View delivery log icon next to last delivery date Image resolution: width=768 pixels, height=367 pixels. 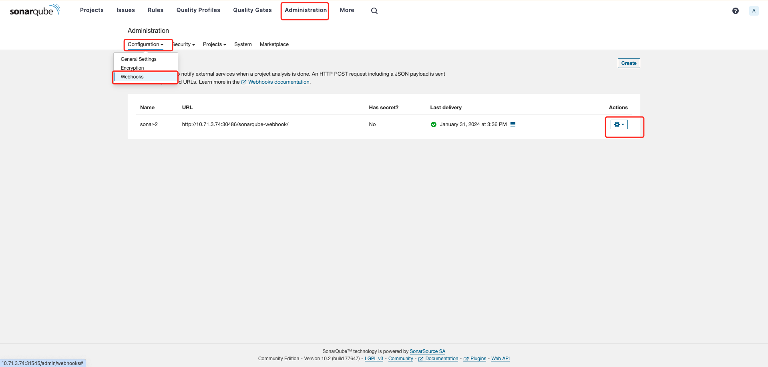513,124
